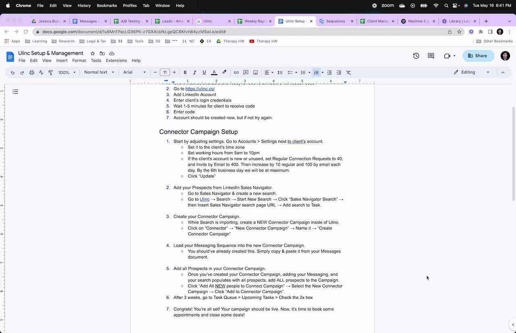This screenshot has width=516, height=333.
Task: Open the bulleted list options arrow
Action: tap(309, 72)
